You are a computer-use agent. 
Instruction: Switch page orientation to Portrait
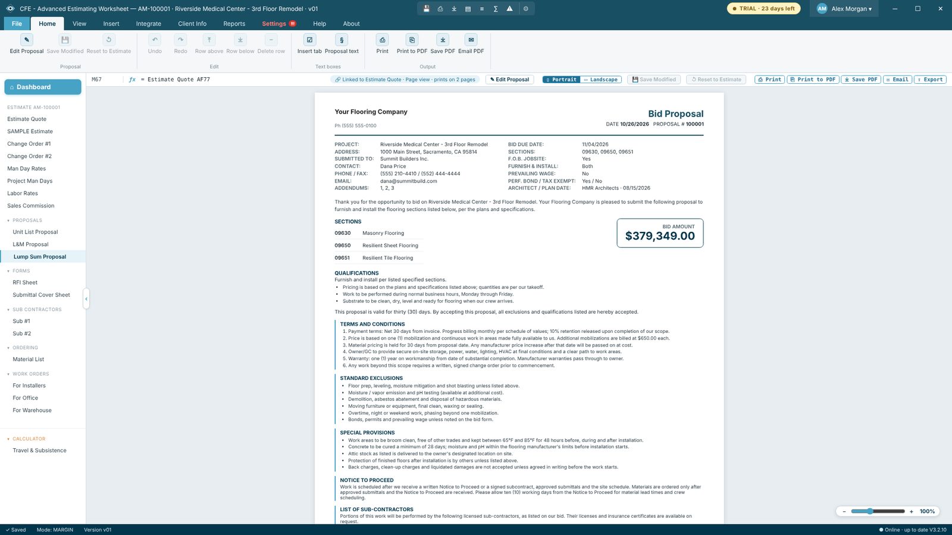point(561,80)
